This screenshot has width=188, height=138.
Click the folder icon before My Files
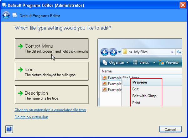[125, 52]
